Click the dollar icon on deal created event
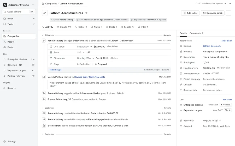Screen dimensions: 235x146 [x=44, y=113]
